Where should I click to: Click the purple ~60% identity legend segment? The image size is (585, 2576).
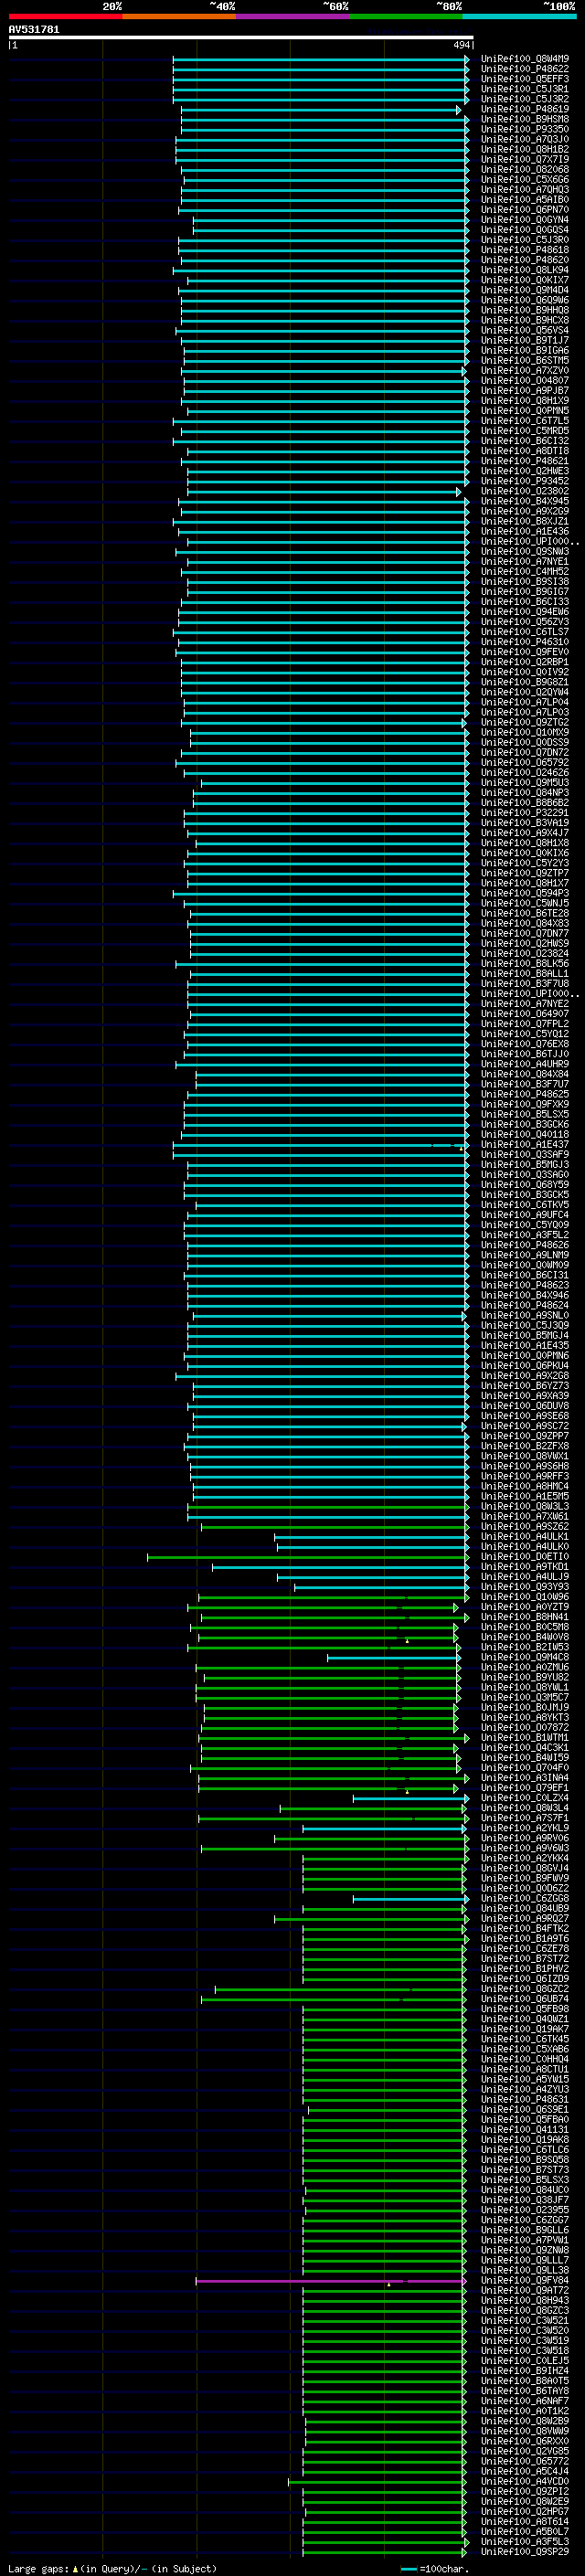(x=292, y=16)
